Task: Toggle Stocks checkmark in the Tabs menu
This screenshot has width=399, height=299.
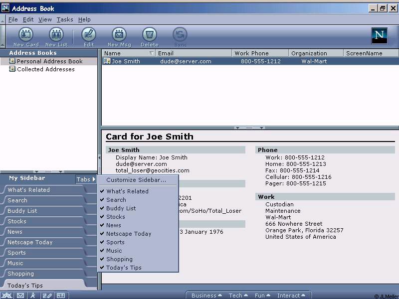Action: tap(102, 217)
